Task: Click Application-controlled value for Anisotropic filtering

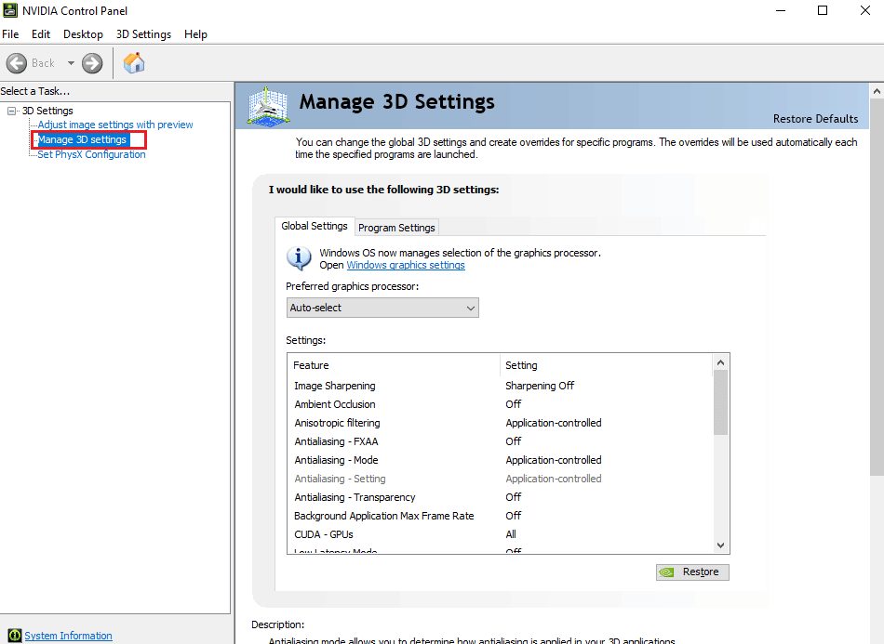Action: click(x=554, y=423)
